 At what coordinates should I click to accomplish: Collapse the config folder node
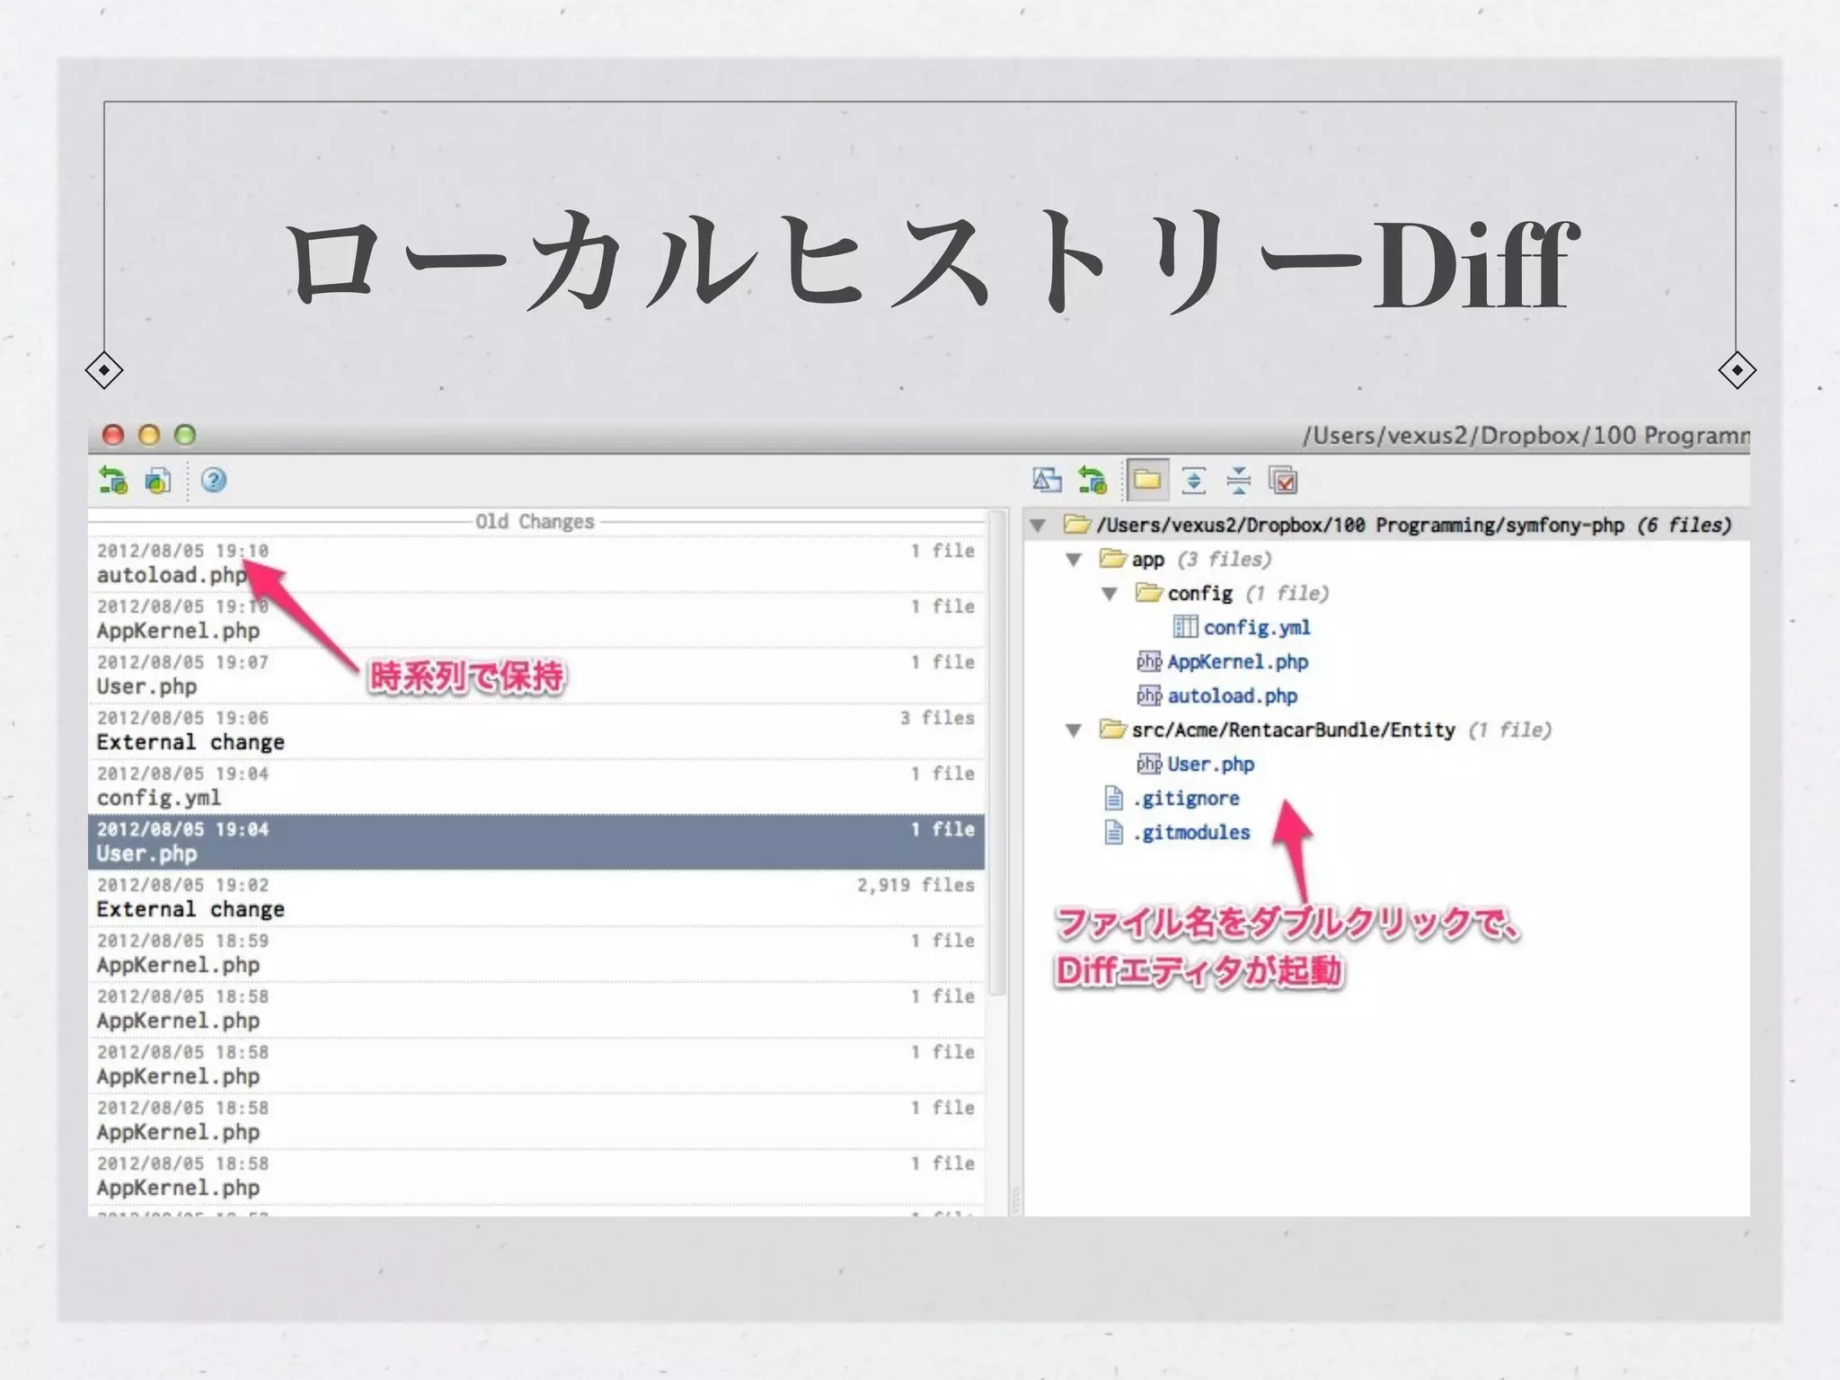coord(1110,594)
